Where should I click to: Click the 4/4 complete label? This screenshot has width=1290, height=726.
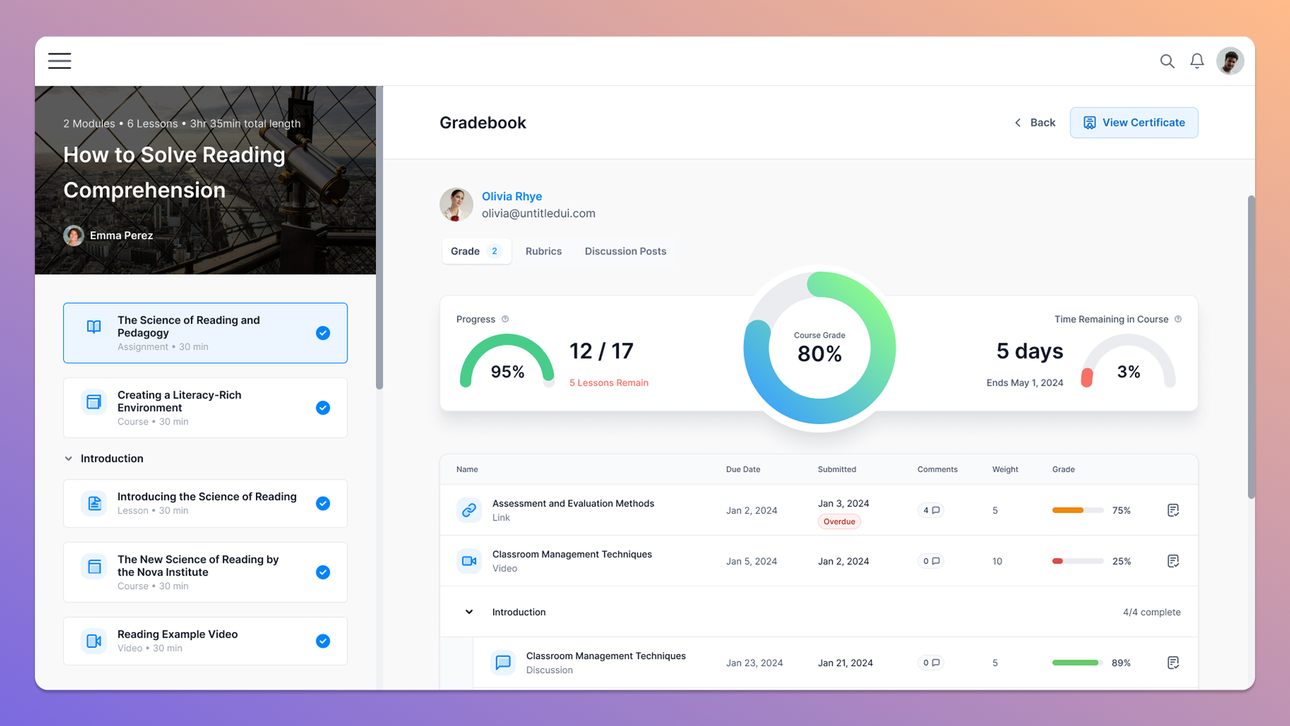pos(1152,612)
